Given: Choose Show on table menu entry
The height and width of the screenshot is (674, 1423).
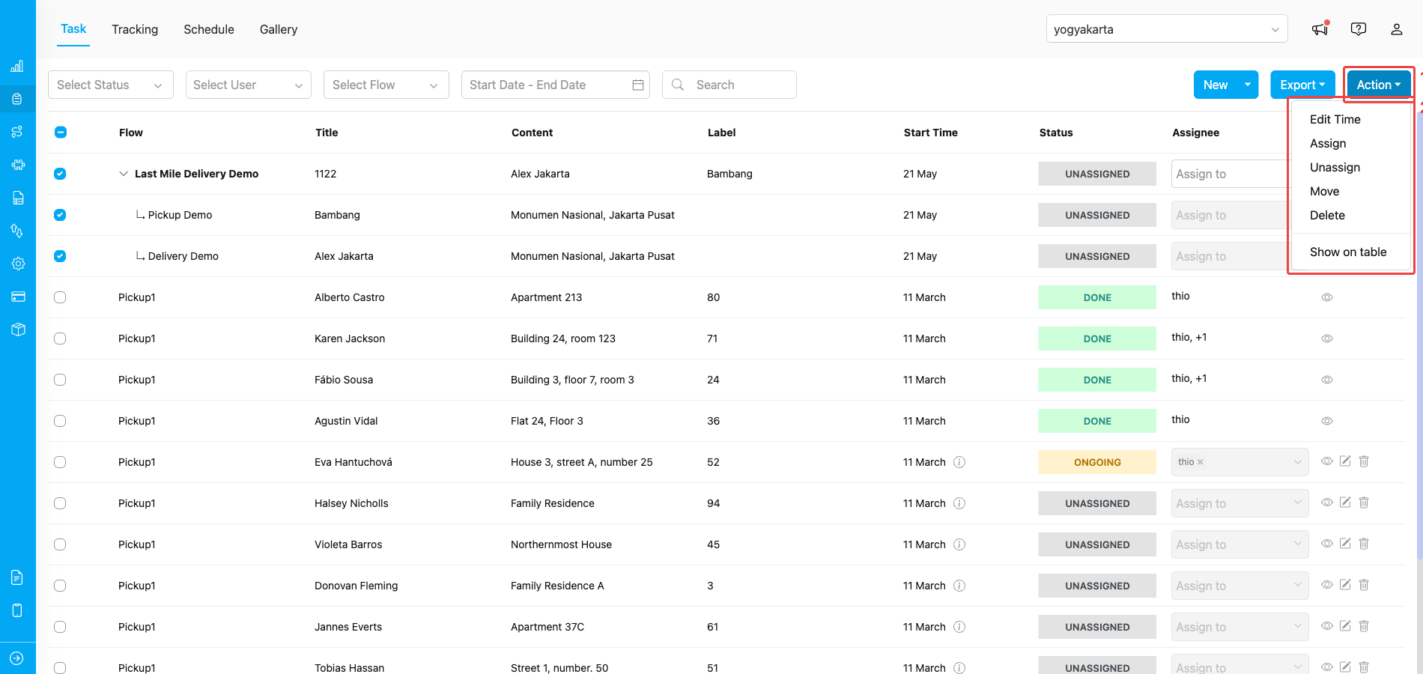Looking at the screenshot, I should click(x=1348, y=252).
